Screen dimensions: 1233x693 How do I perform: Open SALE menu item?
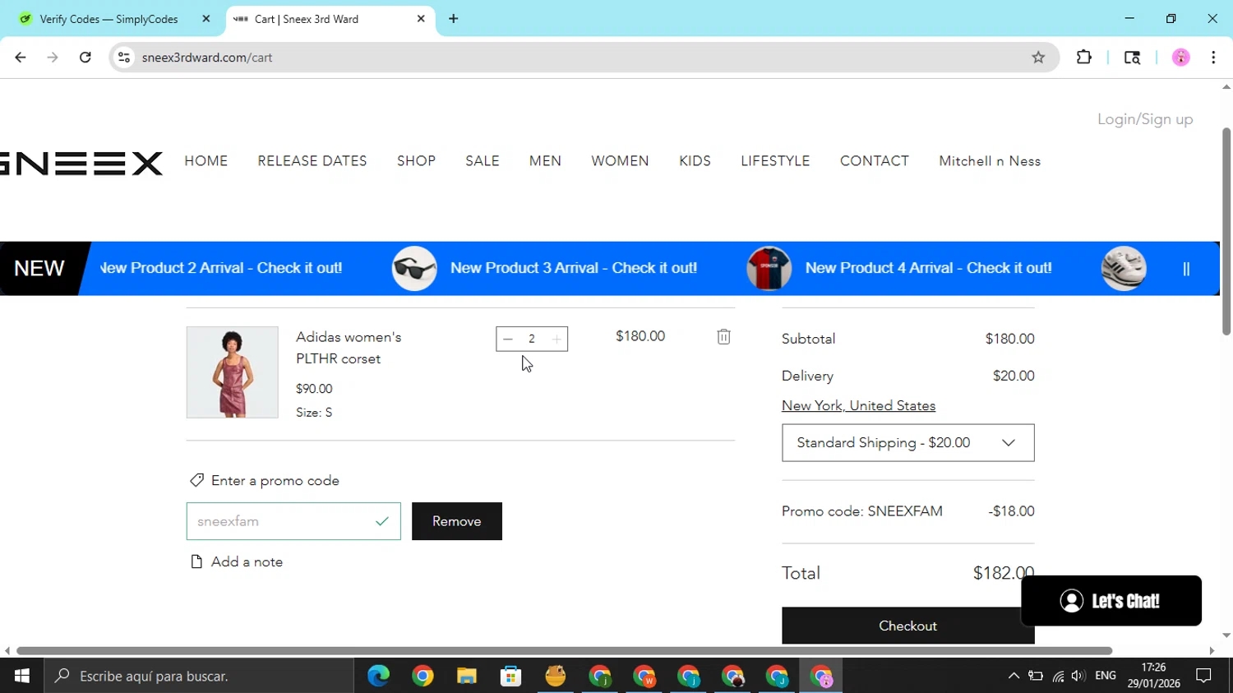pos(483,161)
